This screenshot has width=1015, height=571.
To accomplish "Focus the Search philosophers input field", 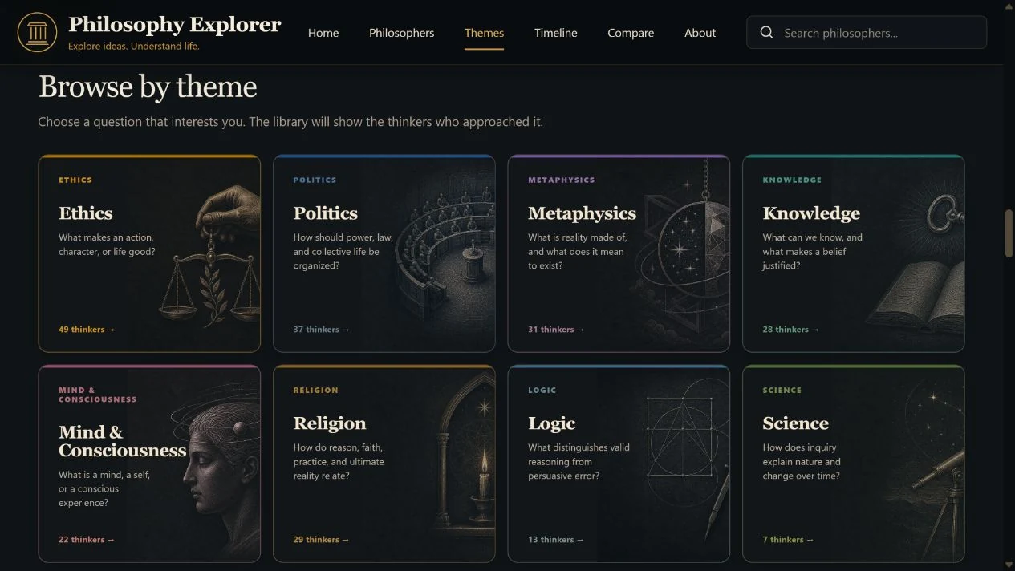I will (x=867, y=33).
